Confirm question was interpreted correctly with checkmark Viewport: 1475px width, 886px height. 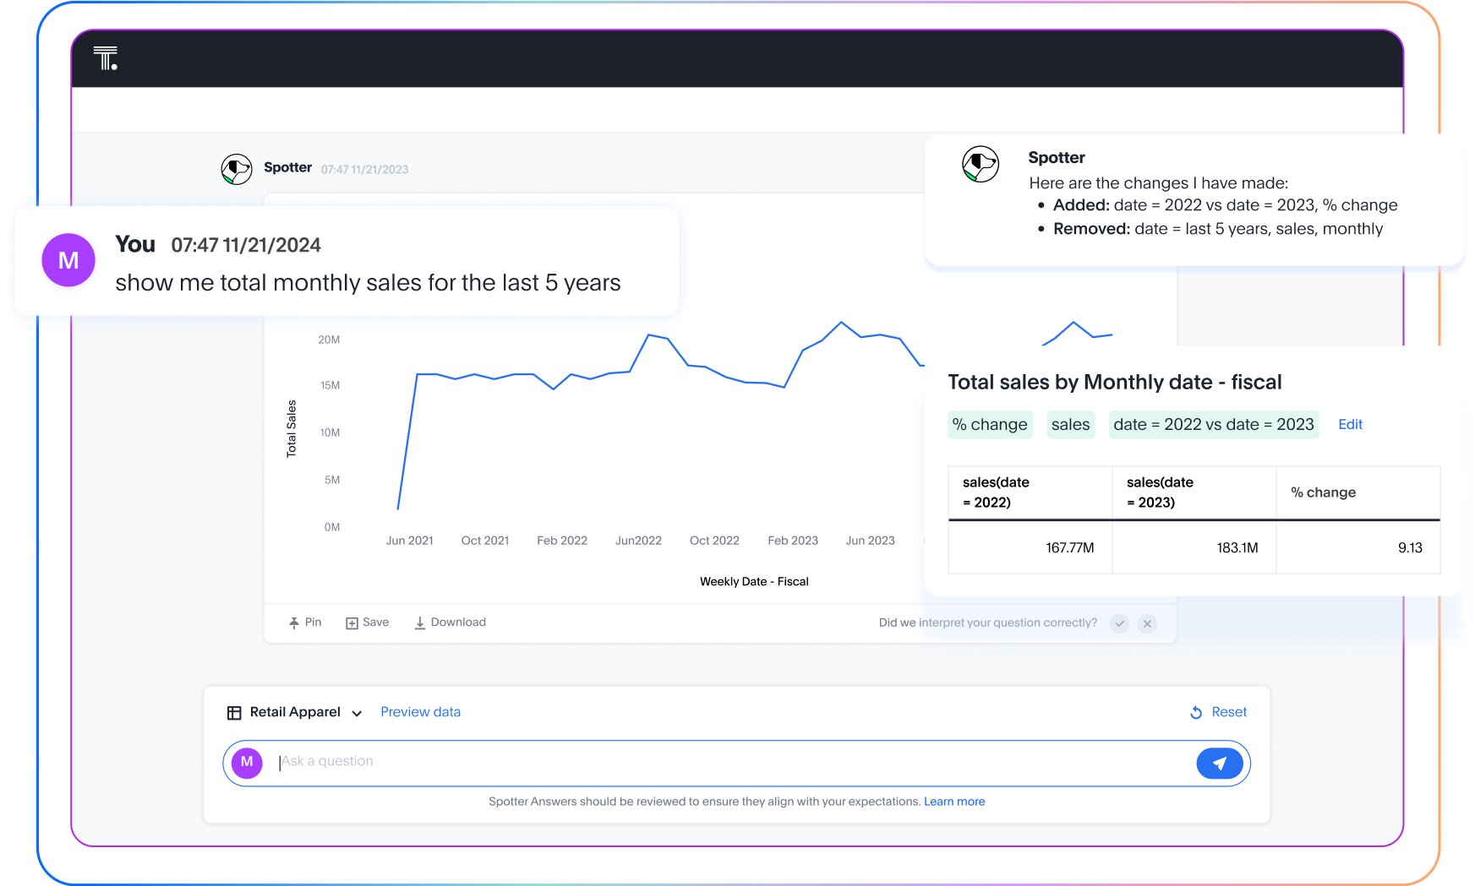point(1119,623)
